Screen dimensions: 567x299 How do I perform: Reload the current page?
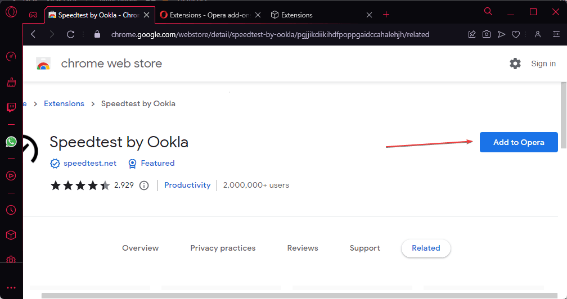click(70, 34)
